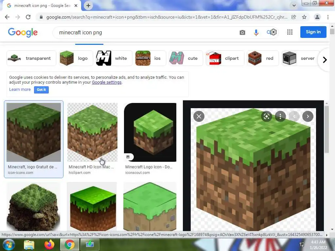Open the network tray icon
The height and width of the screenshot is (251, 335).
302,244
